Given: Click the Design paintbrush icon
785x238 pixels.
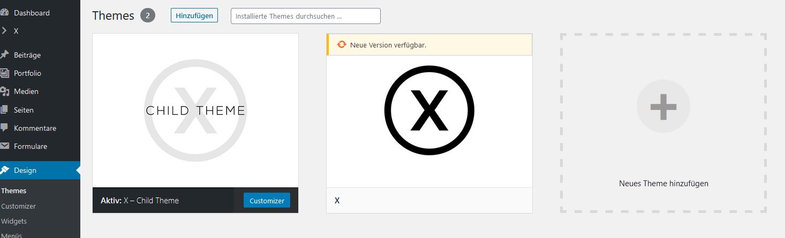Looking at the screenshot, I should 4,170.
